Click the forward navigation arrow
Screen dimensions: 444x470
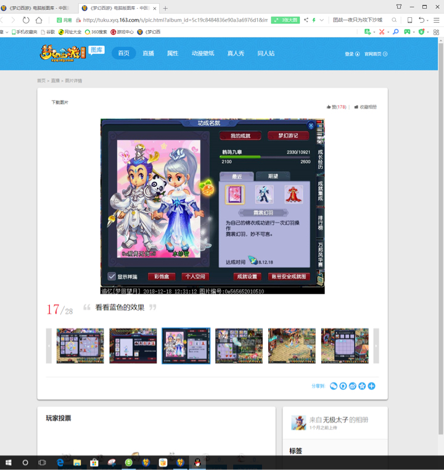(13, 20)
